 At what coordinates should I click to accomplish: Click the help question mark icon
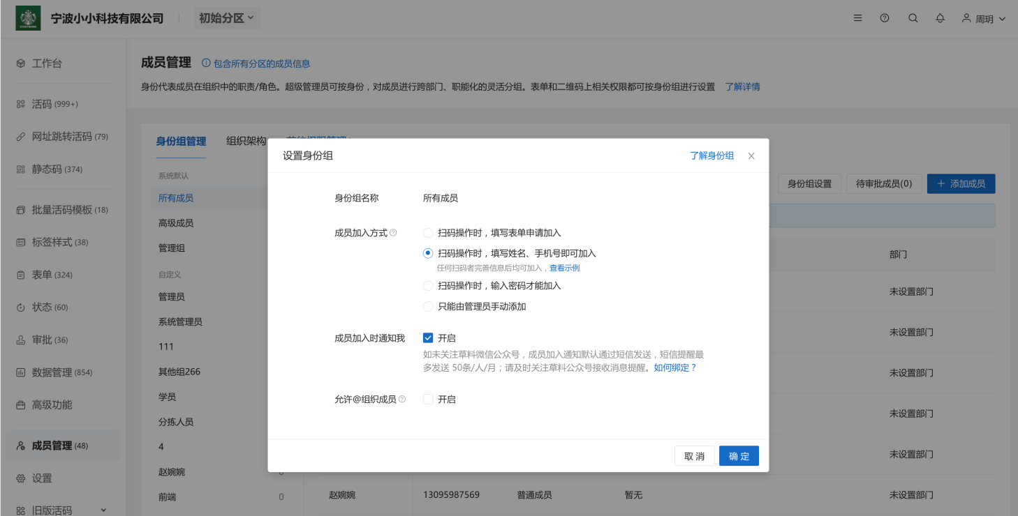click(x=885, y=18)
